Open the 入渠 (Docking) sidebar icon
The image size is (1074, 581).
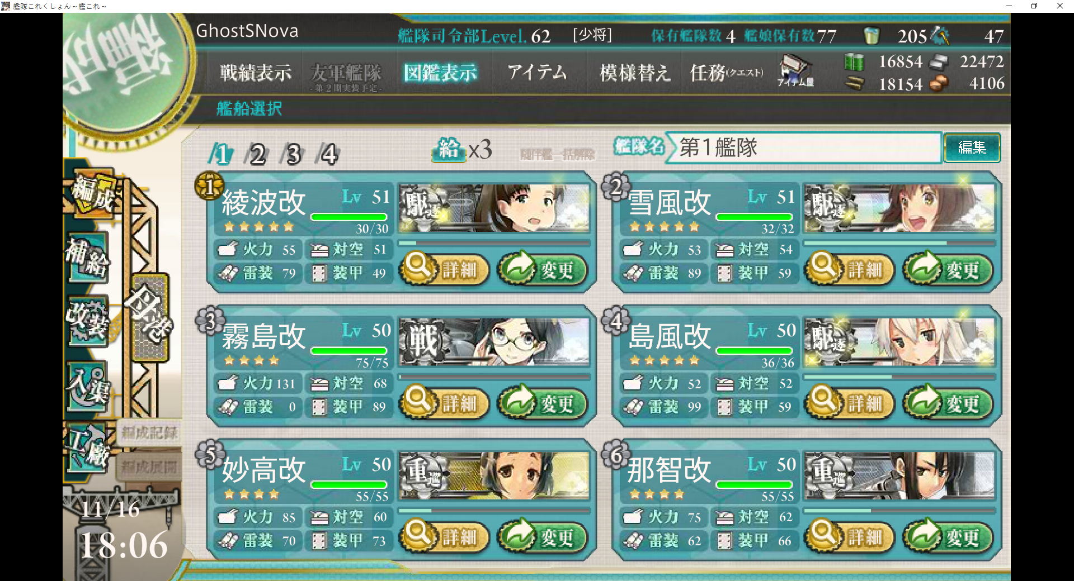(88, 386)
